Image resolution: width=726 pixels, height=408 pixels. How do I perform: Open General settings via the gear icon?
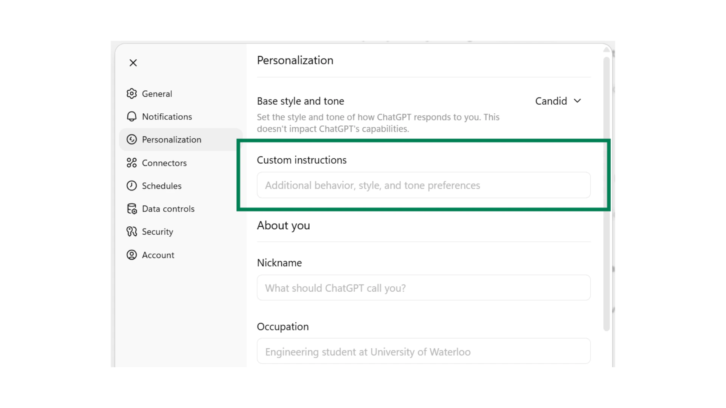pos(132,94)
